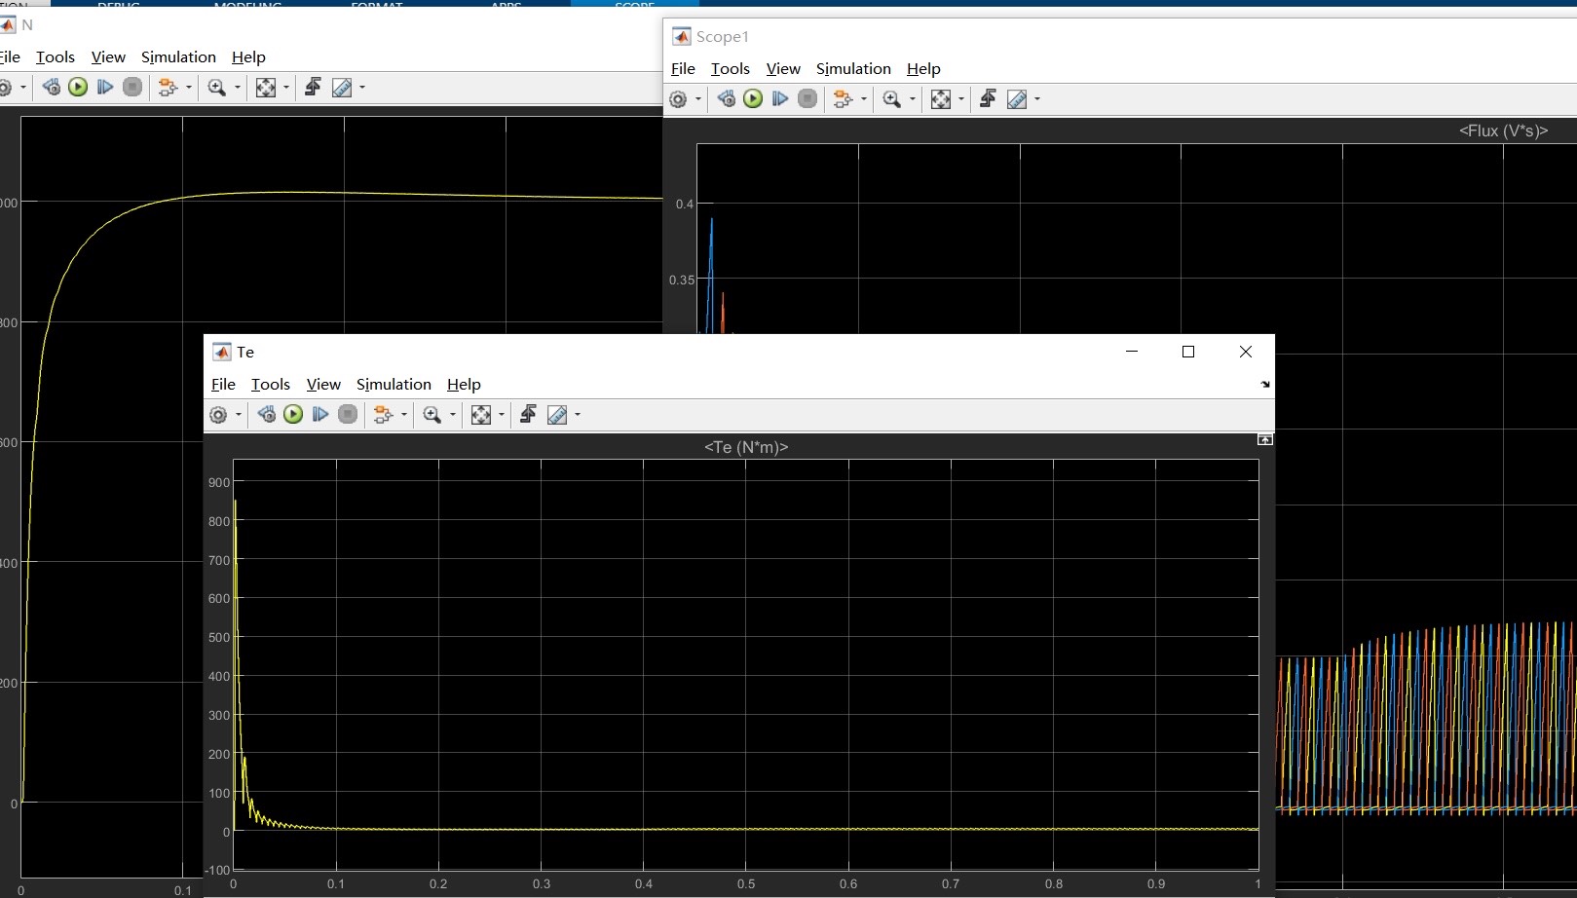Open highlight block dropdown in Scope1
This screenshot has width=1577, height=898.
click(864, 99)
